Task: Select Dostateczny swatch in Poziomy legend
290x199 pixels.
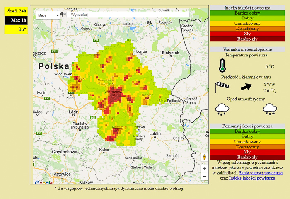Action: [247, 147]
